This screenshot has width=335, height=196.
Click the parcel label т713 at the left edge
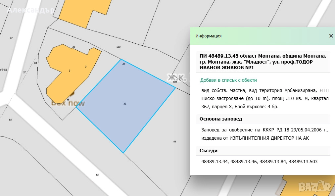click(4, 70)
